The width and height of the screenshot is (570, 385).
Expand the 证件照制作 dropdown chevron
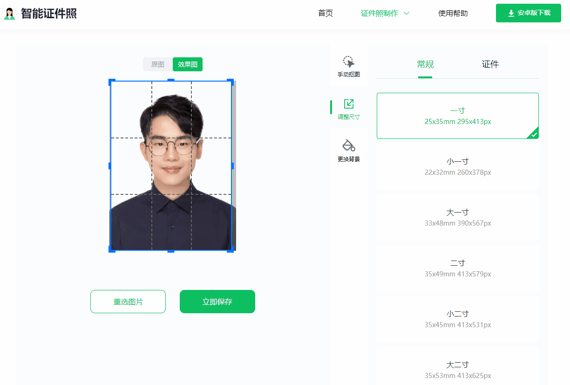click(406, 14)
